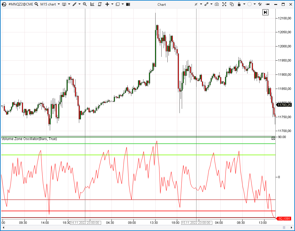
Task: Click the crosshair plus tool icon
Action: 107,4
